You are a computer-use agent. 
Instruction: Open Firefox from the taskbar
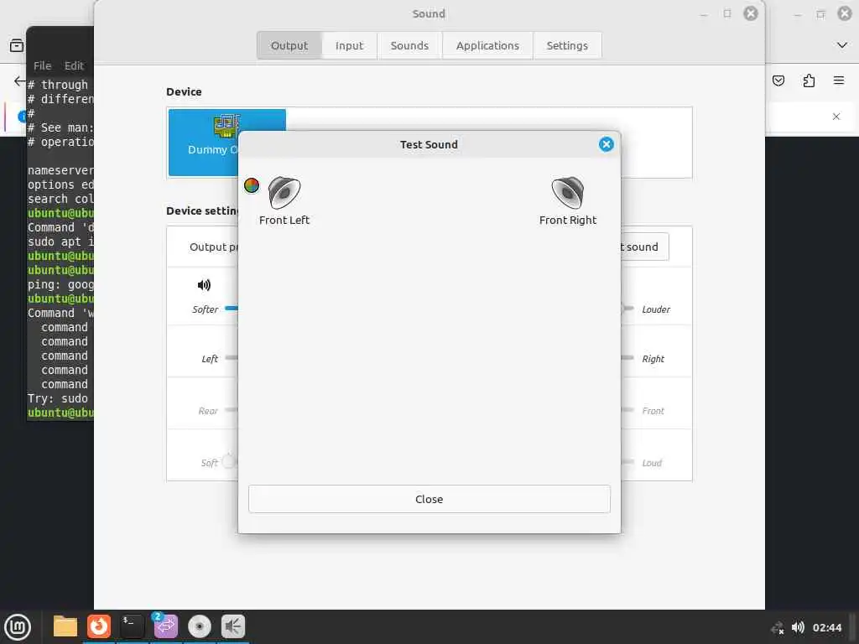pyautogui.click(x=99, y=626)
